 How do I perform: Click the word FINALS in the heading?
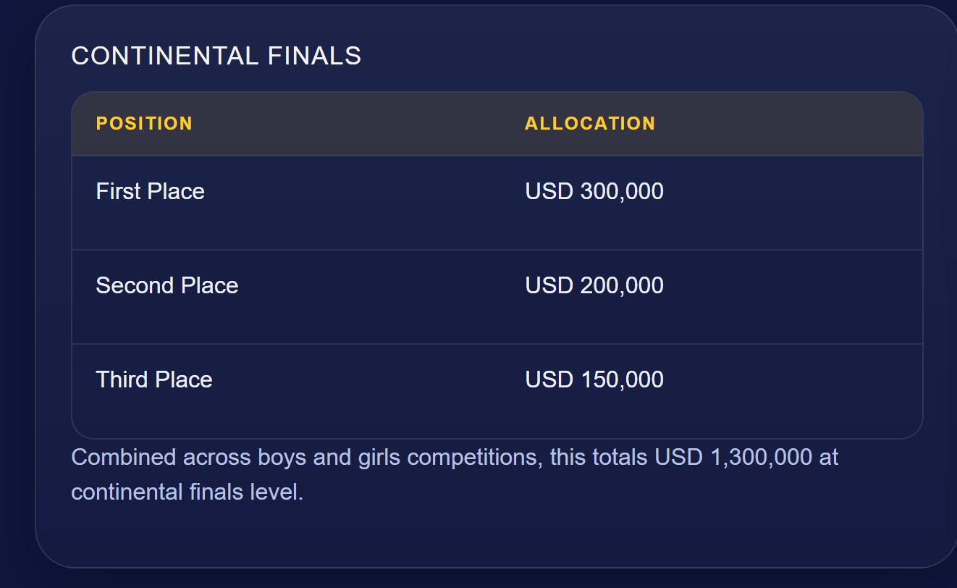tap(314, 56)
